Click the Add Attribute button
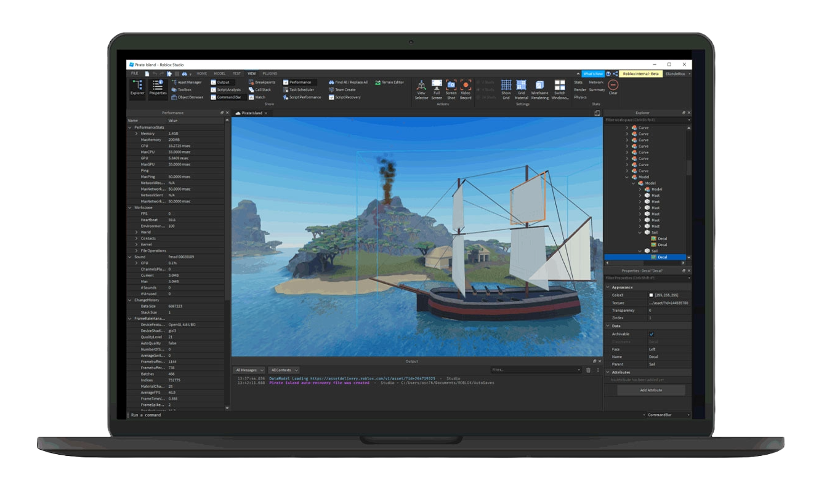Viewport: 819px width, 491px height. tap(652, 390)
